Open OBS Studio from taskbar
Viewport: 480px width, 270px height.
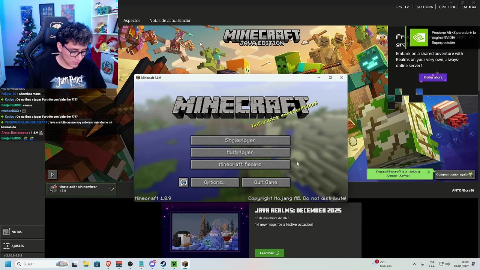pyautogui.click(x=130, y=264)
